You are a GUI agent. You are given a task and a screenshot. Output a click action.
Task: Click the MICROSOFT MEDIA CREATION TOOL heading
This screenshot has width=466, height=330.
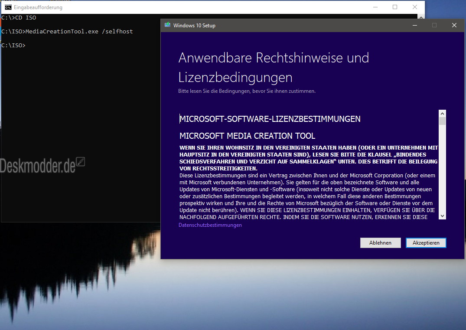click(247, 136)
